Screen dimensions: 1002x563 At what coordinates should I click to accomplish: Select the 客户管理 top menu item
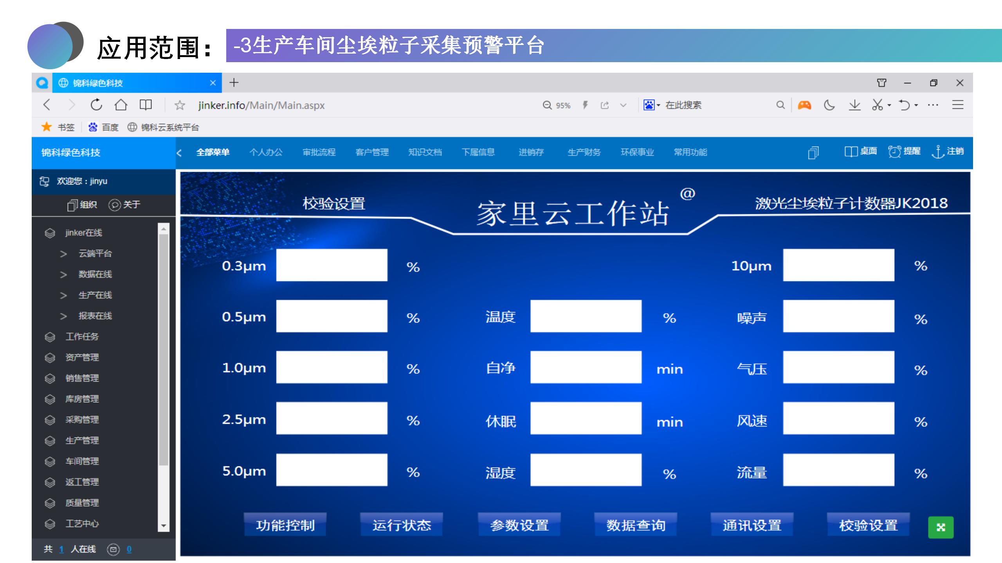[372, 152]
